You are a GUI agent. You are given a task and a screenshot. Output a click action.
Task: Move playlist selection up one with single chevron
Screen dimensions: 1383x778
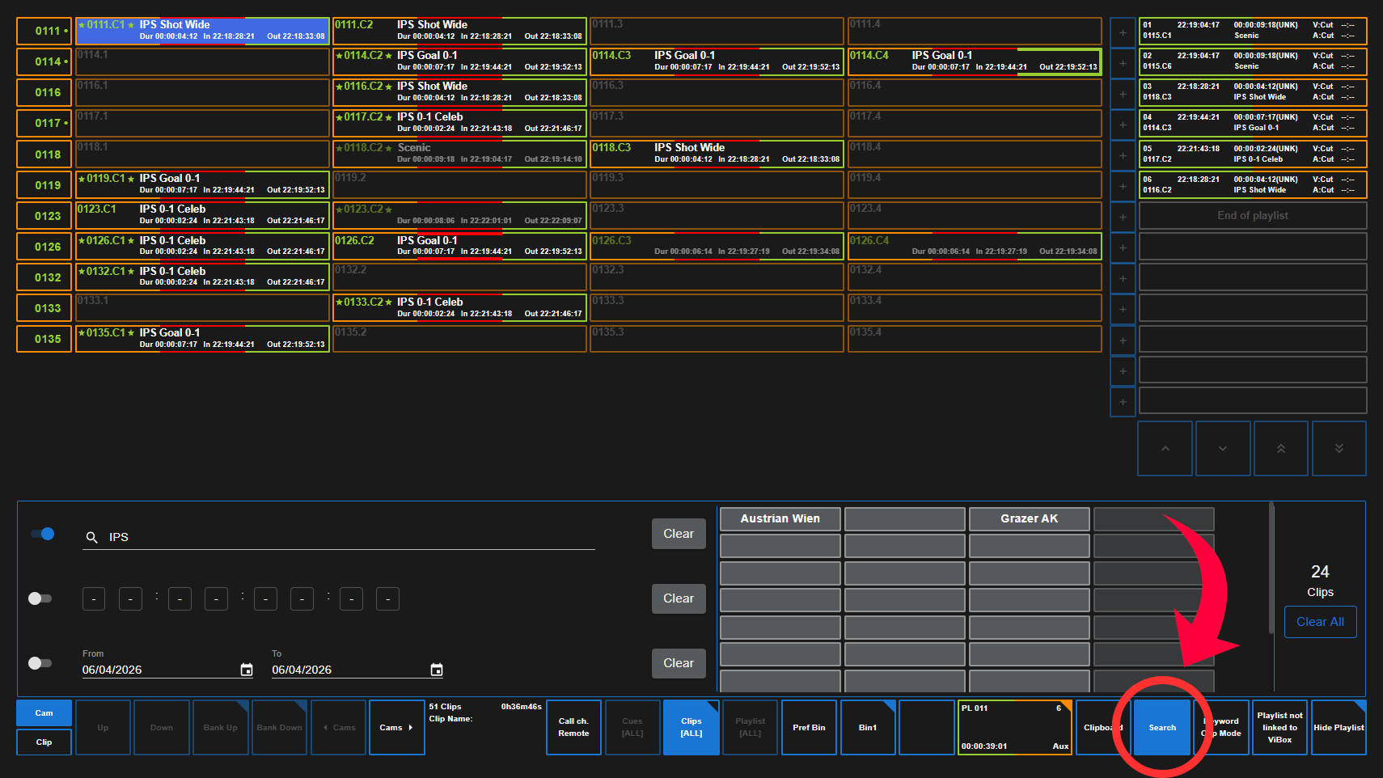tap(1165, 448)
